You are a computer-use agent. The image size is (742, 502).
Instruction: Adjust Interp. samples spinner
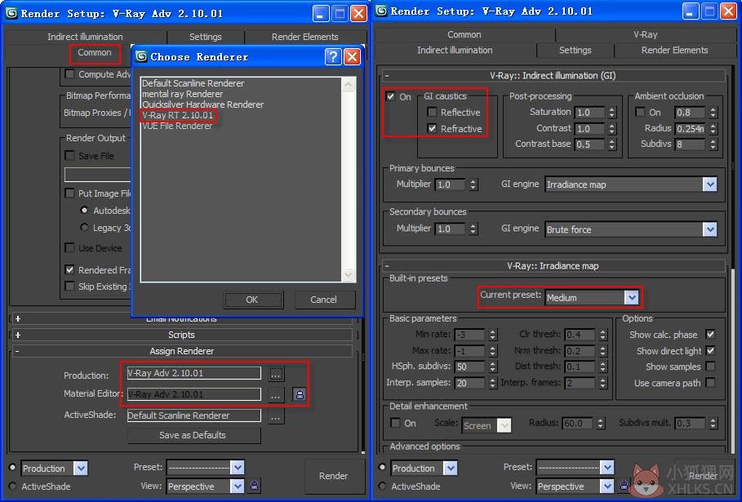click(492, 382)
